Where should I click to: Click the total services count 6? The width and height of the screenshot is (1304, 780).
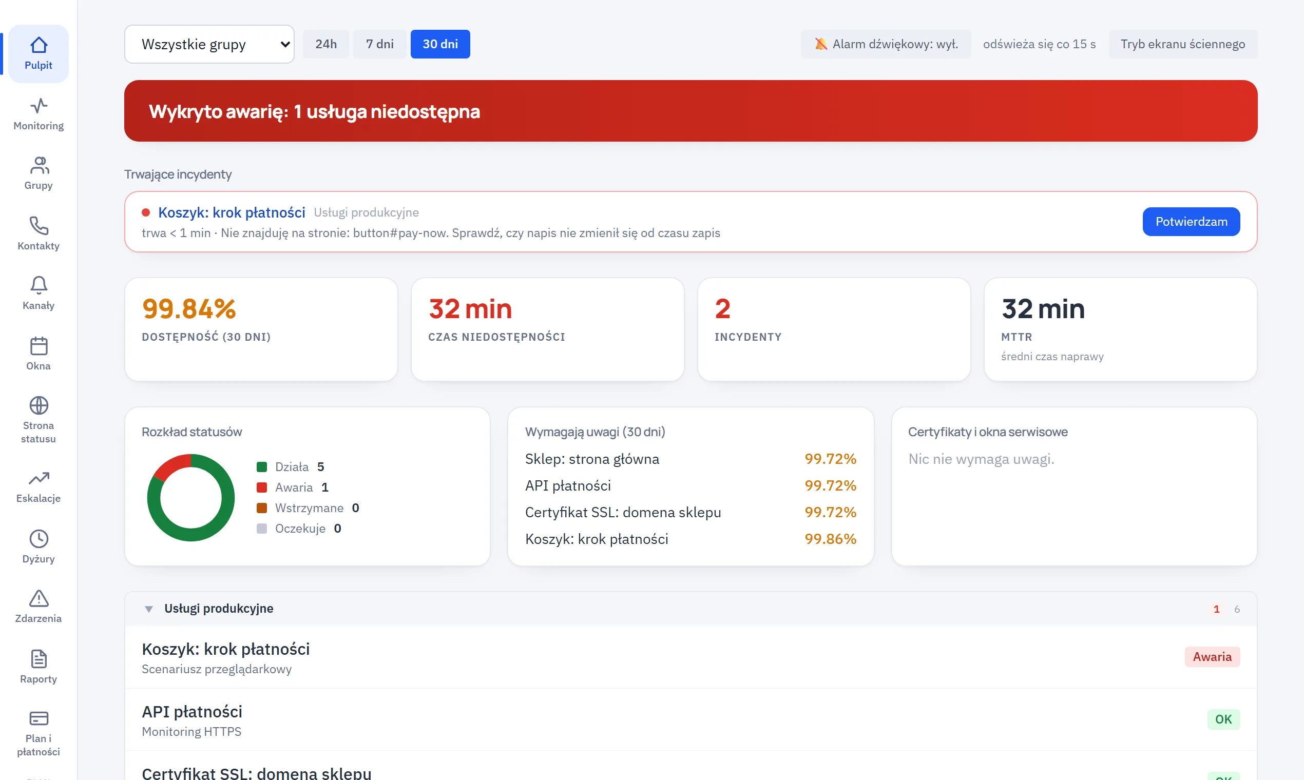click(1237, 609)
